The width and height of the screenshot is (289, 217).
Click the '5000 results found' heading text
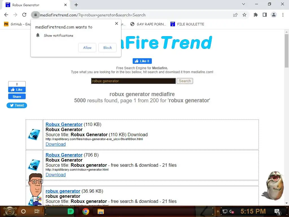click(x=142, y=100)
